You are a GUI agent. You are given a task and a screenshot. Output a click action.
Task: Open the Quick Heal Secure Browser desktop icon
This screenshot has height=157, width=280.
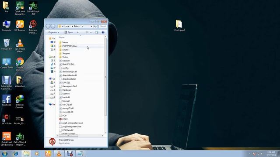(x=20, y=8)
